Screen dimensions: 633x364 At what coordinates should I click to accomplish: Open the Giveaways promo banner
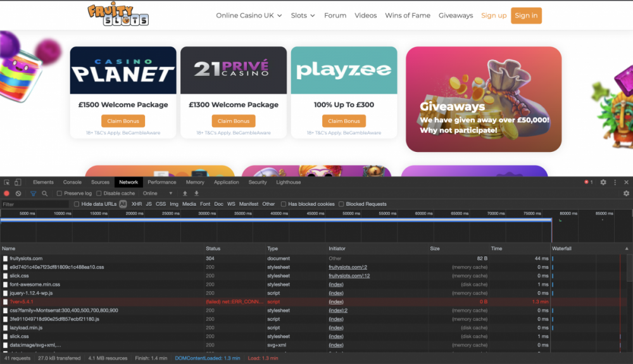[484, 99]
